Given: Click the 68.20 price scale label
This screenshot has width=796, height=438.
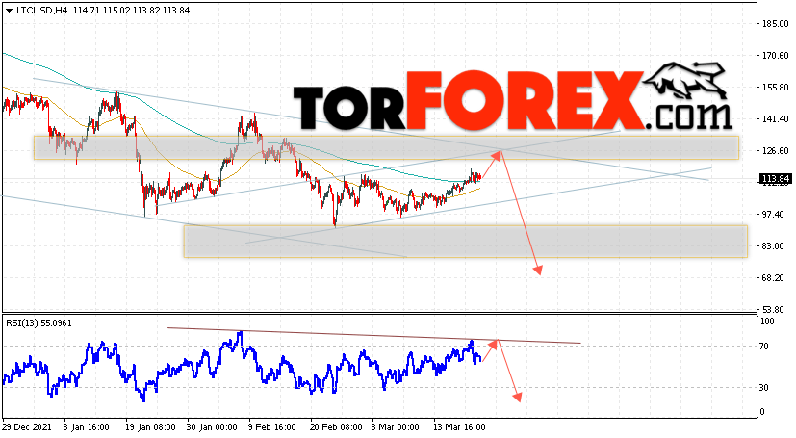Looking at the screenshot, I should 775,278.
